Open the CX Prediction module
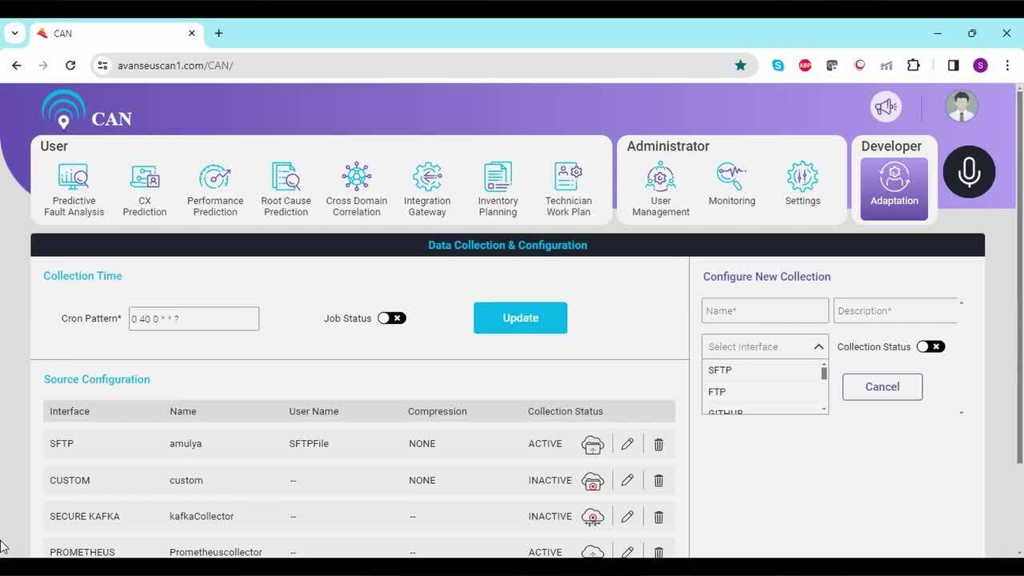Image resolution: width=1024 pixels, height=576 pixels. pos(145,190)
